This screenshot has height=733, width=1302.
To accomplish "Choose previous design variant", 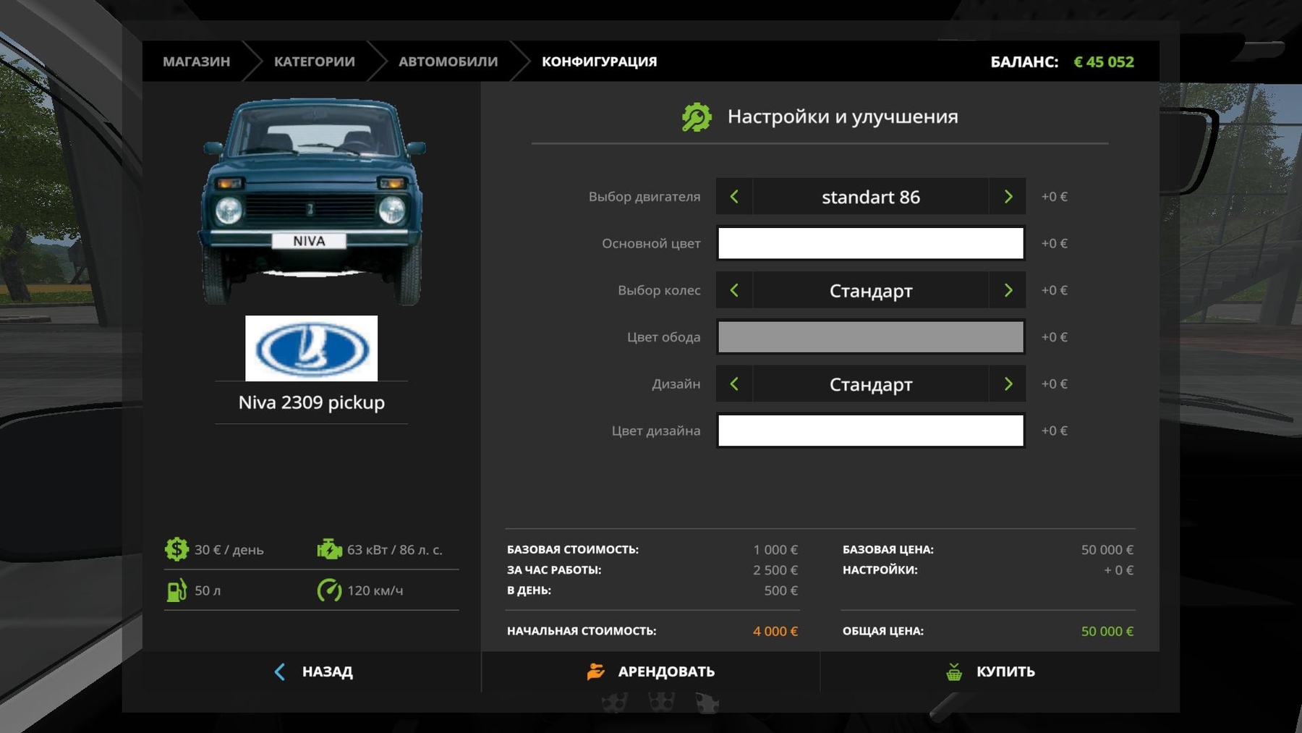I will tap(734, 384).
